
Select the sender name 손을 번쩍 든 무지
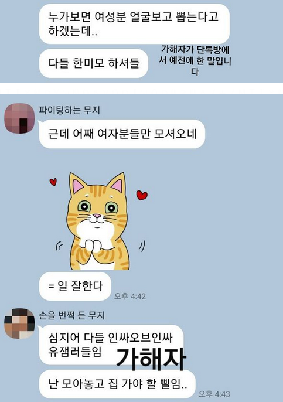(x=72, y=315)
